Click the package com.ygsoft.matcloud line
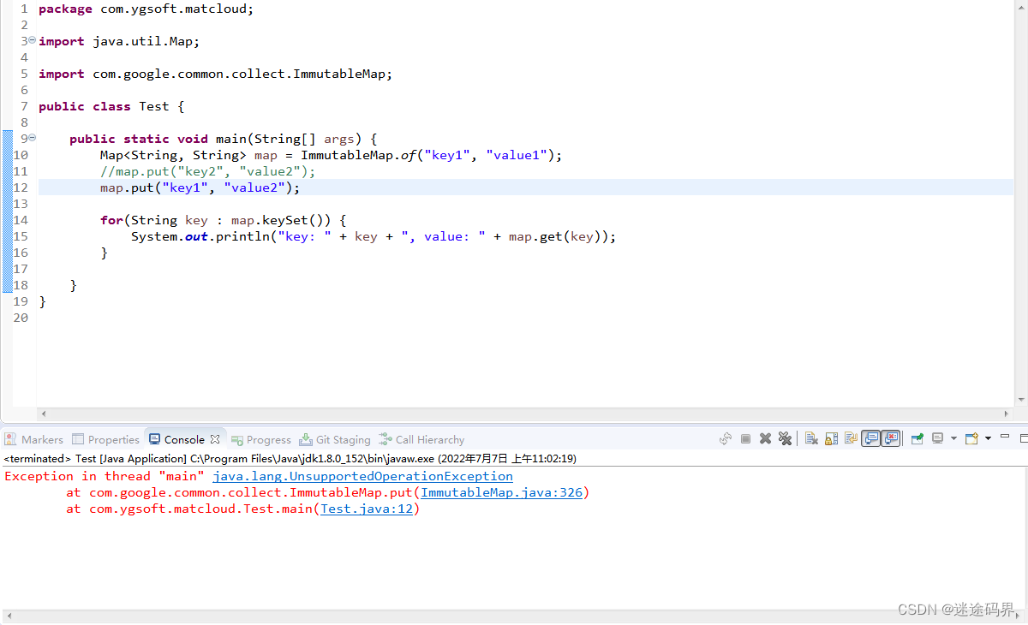This screenshot has width=1028, height=625. (146, 9)
